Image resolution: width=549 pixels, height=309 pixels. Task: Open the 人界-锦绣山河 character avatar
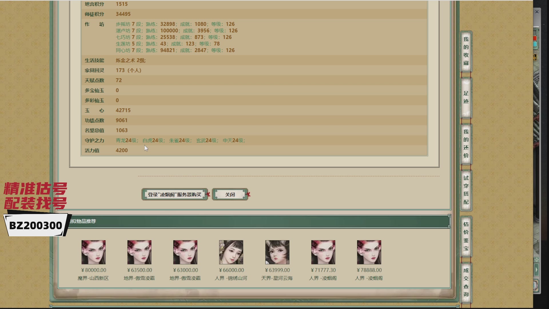[231, 252]
